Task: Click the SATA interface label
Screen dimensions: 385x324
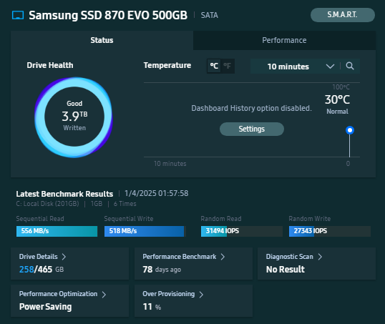Action: tap(210, 15)
